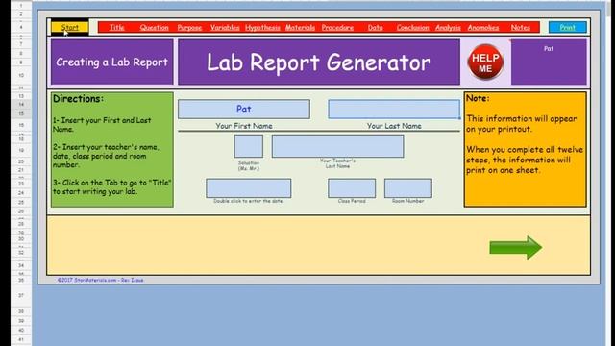Viewport: 615px width, 346px height.
Task: Open the Question tab
Action: (x=154, y=28)
